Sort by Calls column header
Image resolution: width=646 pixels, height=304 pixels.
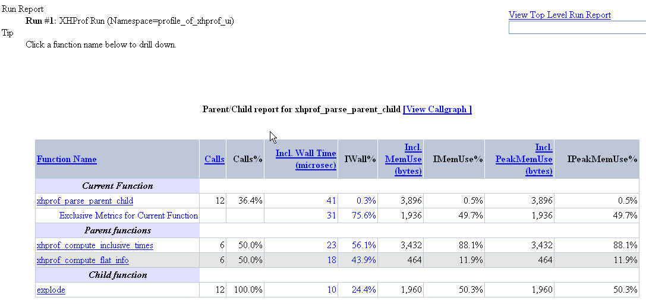tap(215, 159)
